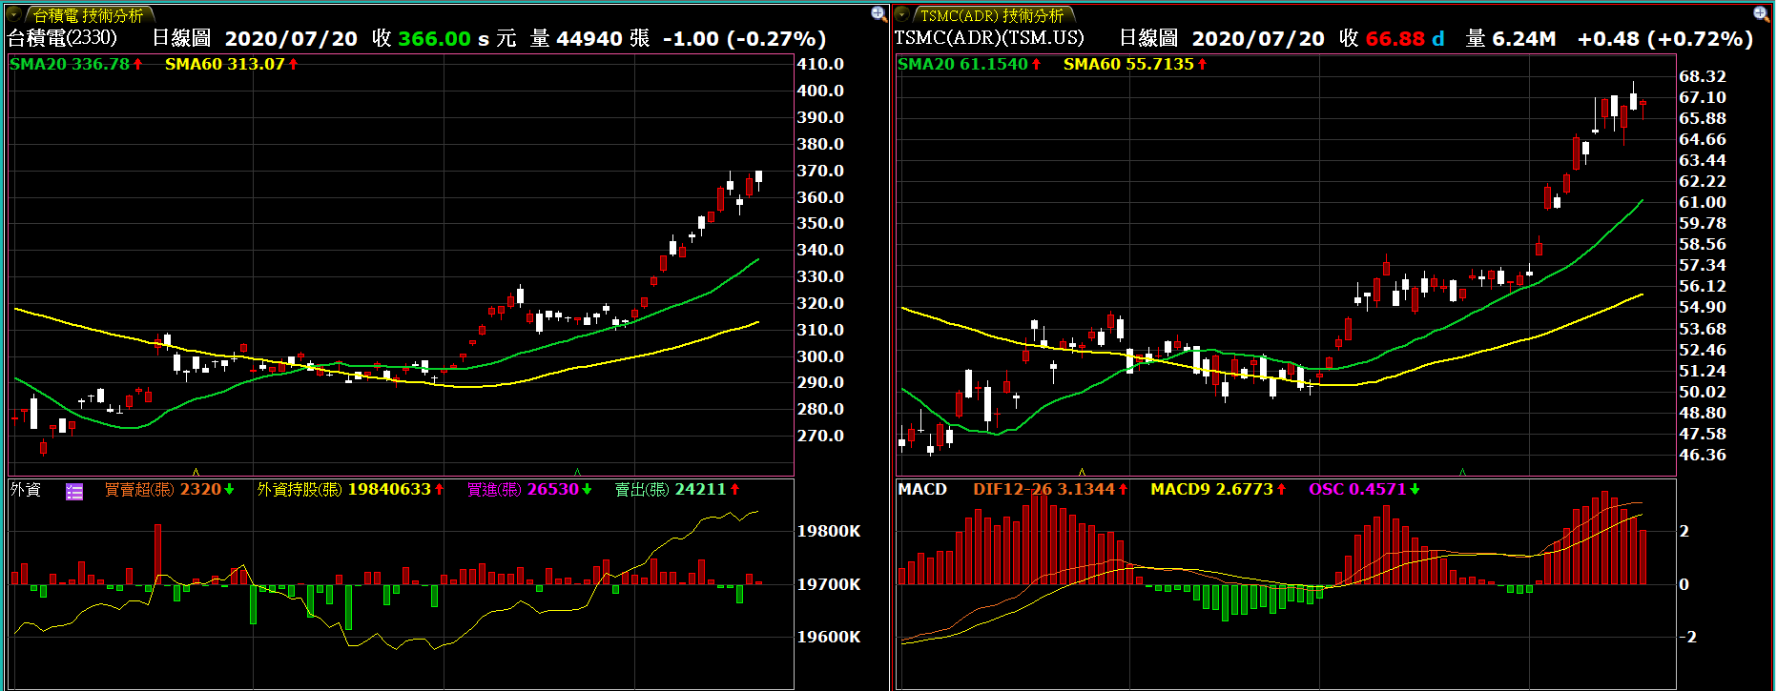The height and width of the screenshot is (691, 1777).
Task: Click green triangle marker under TSMC(ADR) price chart
Action: 1462,472
